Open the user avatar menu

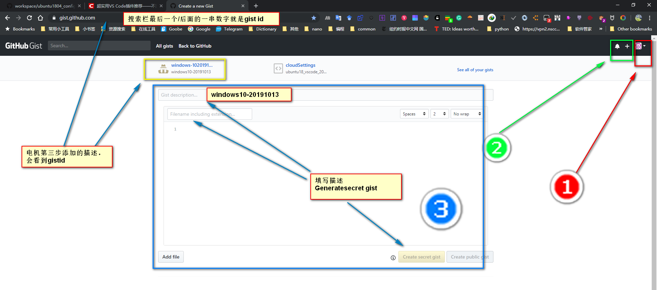(x=641, y=46)
